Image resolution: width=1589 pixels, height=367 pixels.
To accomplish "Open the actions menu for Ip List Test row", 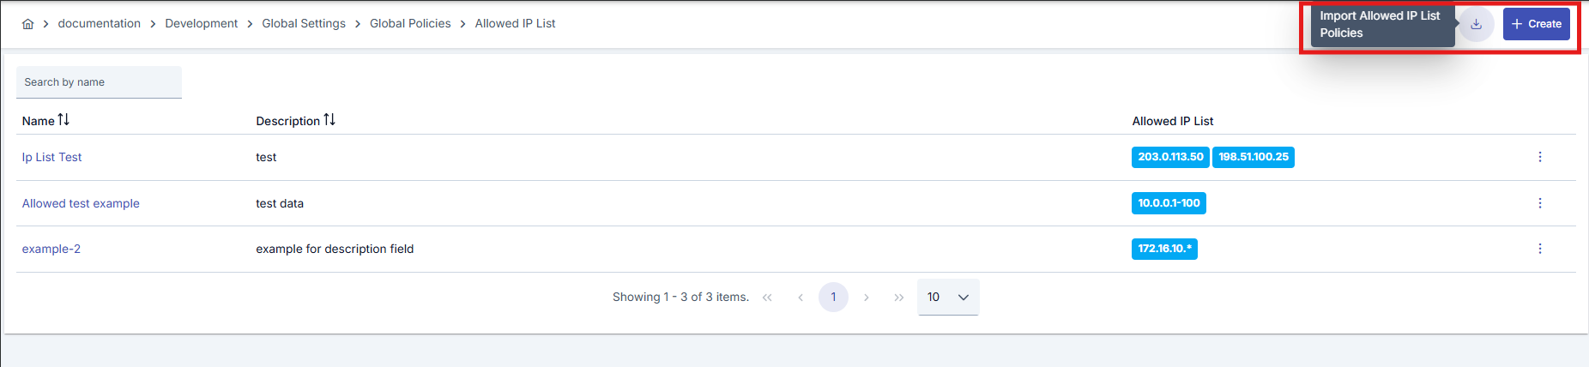I will tap(1539, 157).
